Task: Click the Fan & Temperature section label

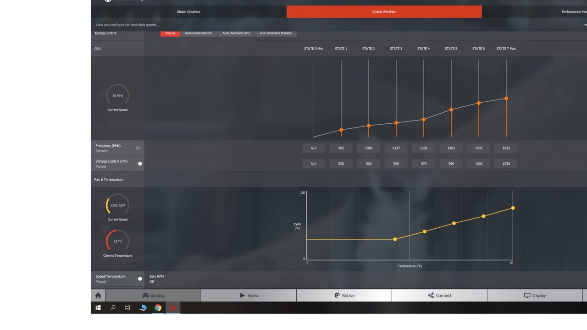Action: click(109, 180)
